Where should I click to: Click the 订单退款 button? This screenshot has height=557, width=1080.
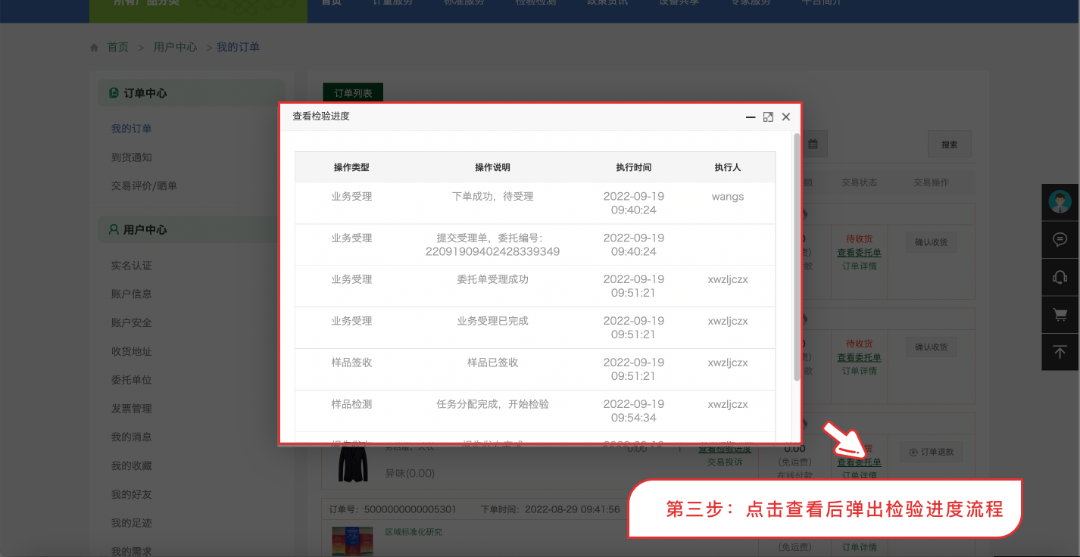pos(931,452)
